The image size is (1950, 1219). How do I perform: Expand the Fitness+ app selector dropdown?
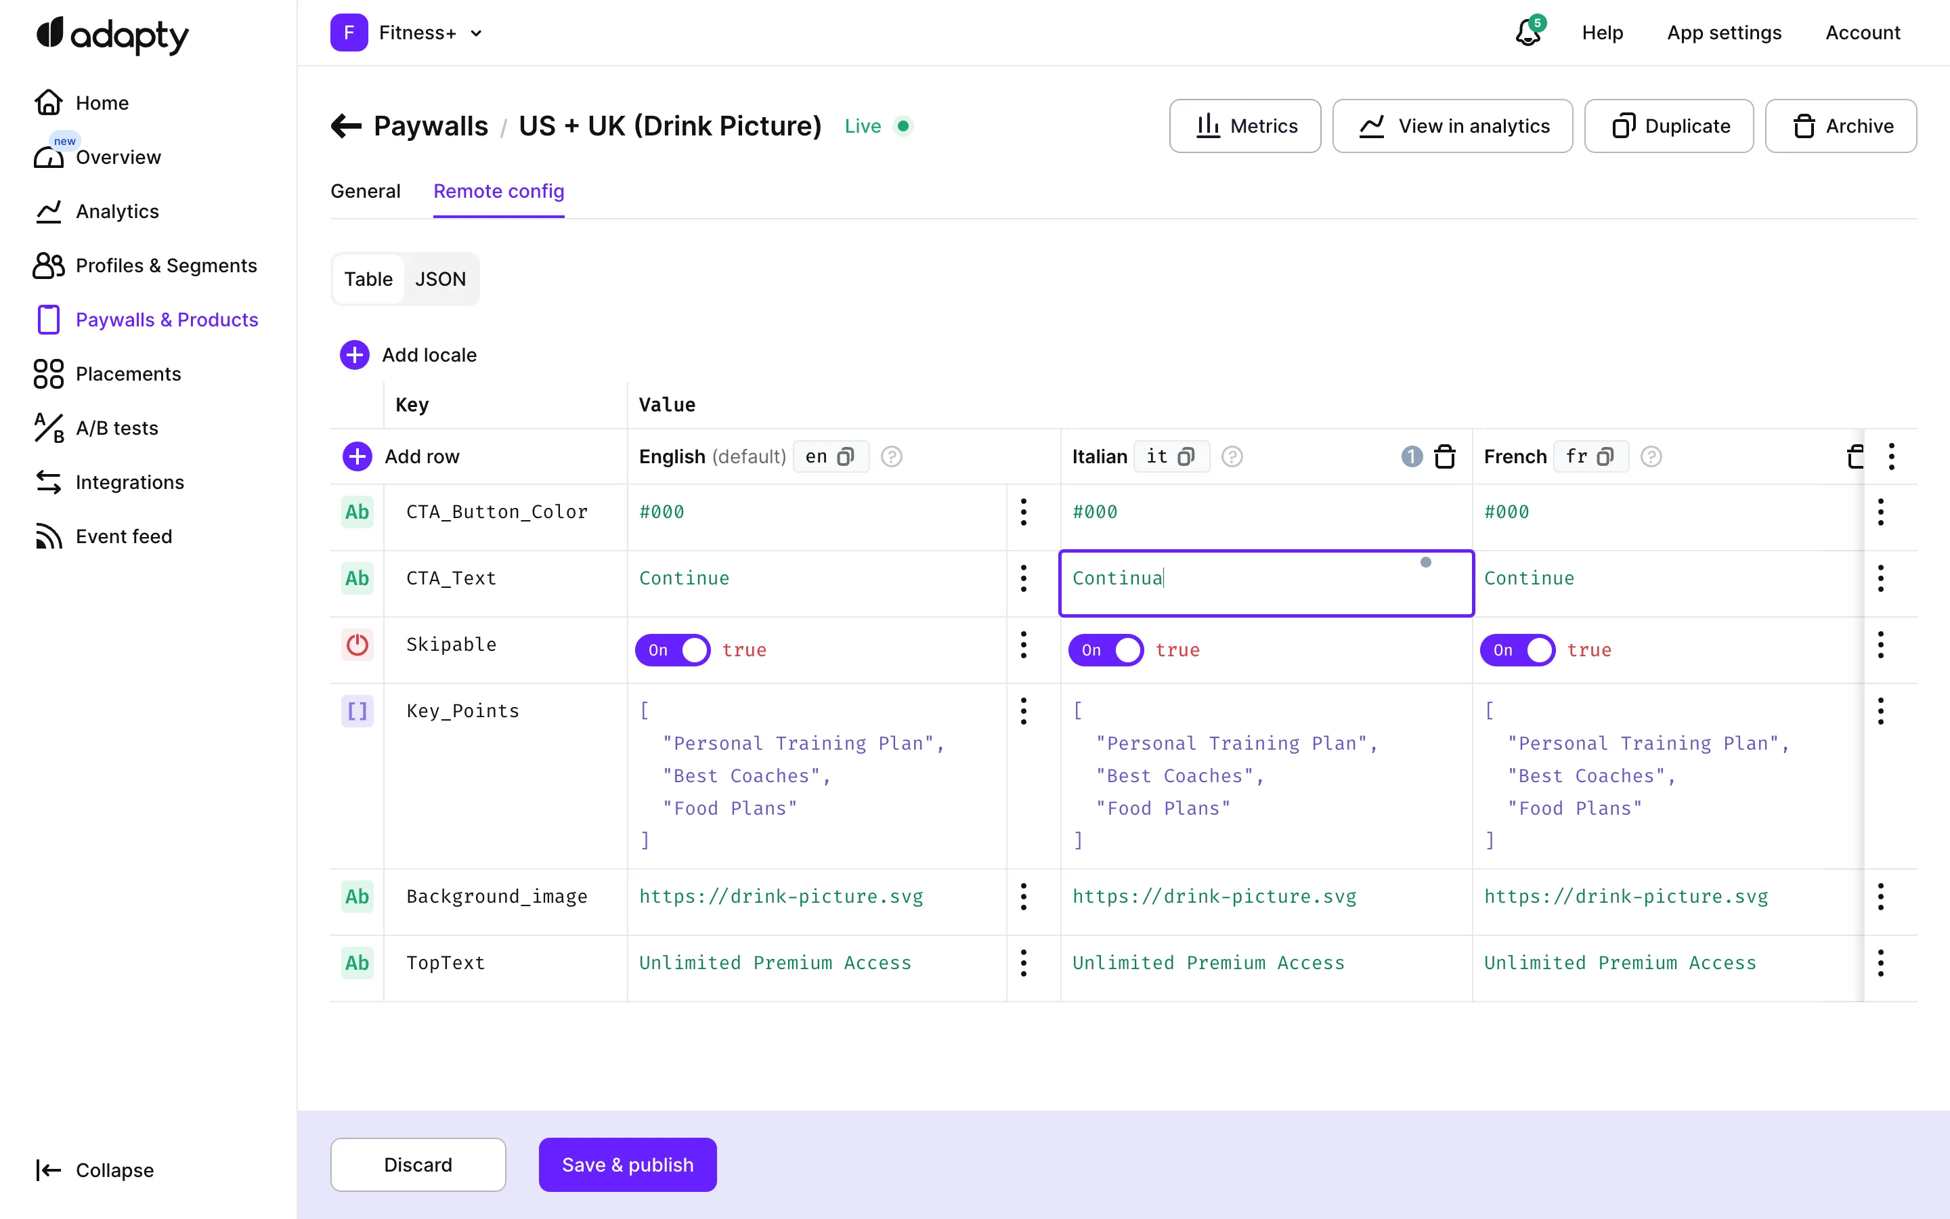(x=476, y=33)
